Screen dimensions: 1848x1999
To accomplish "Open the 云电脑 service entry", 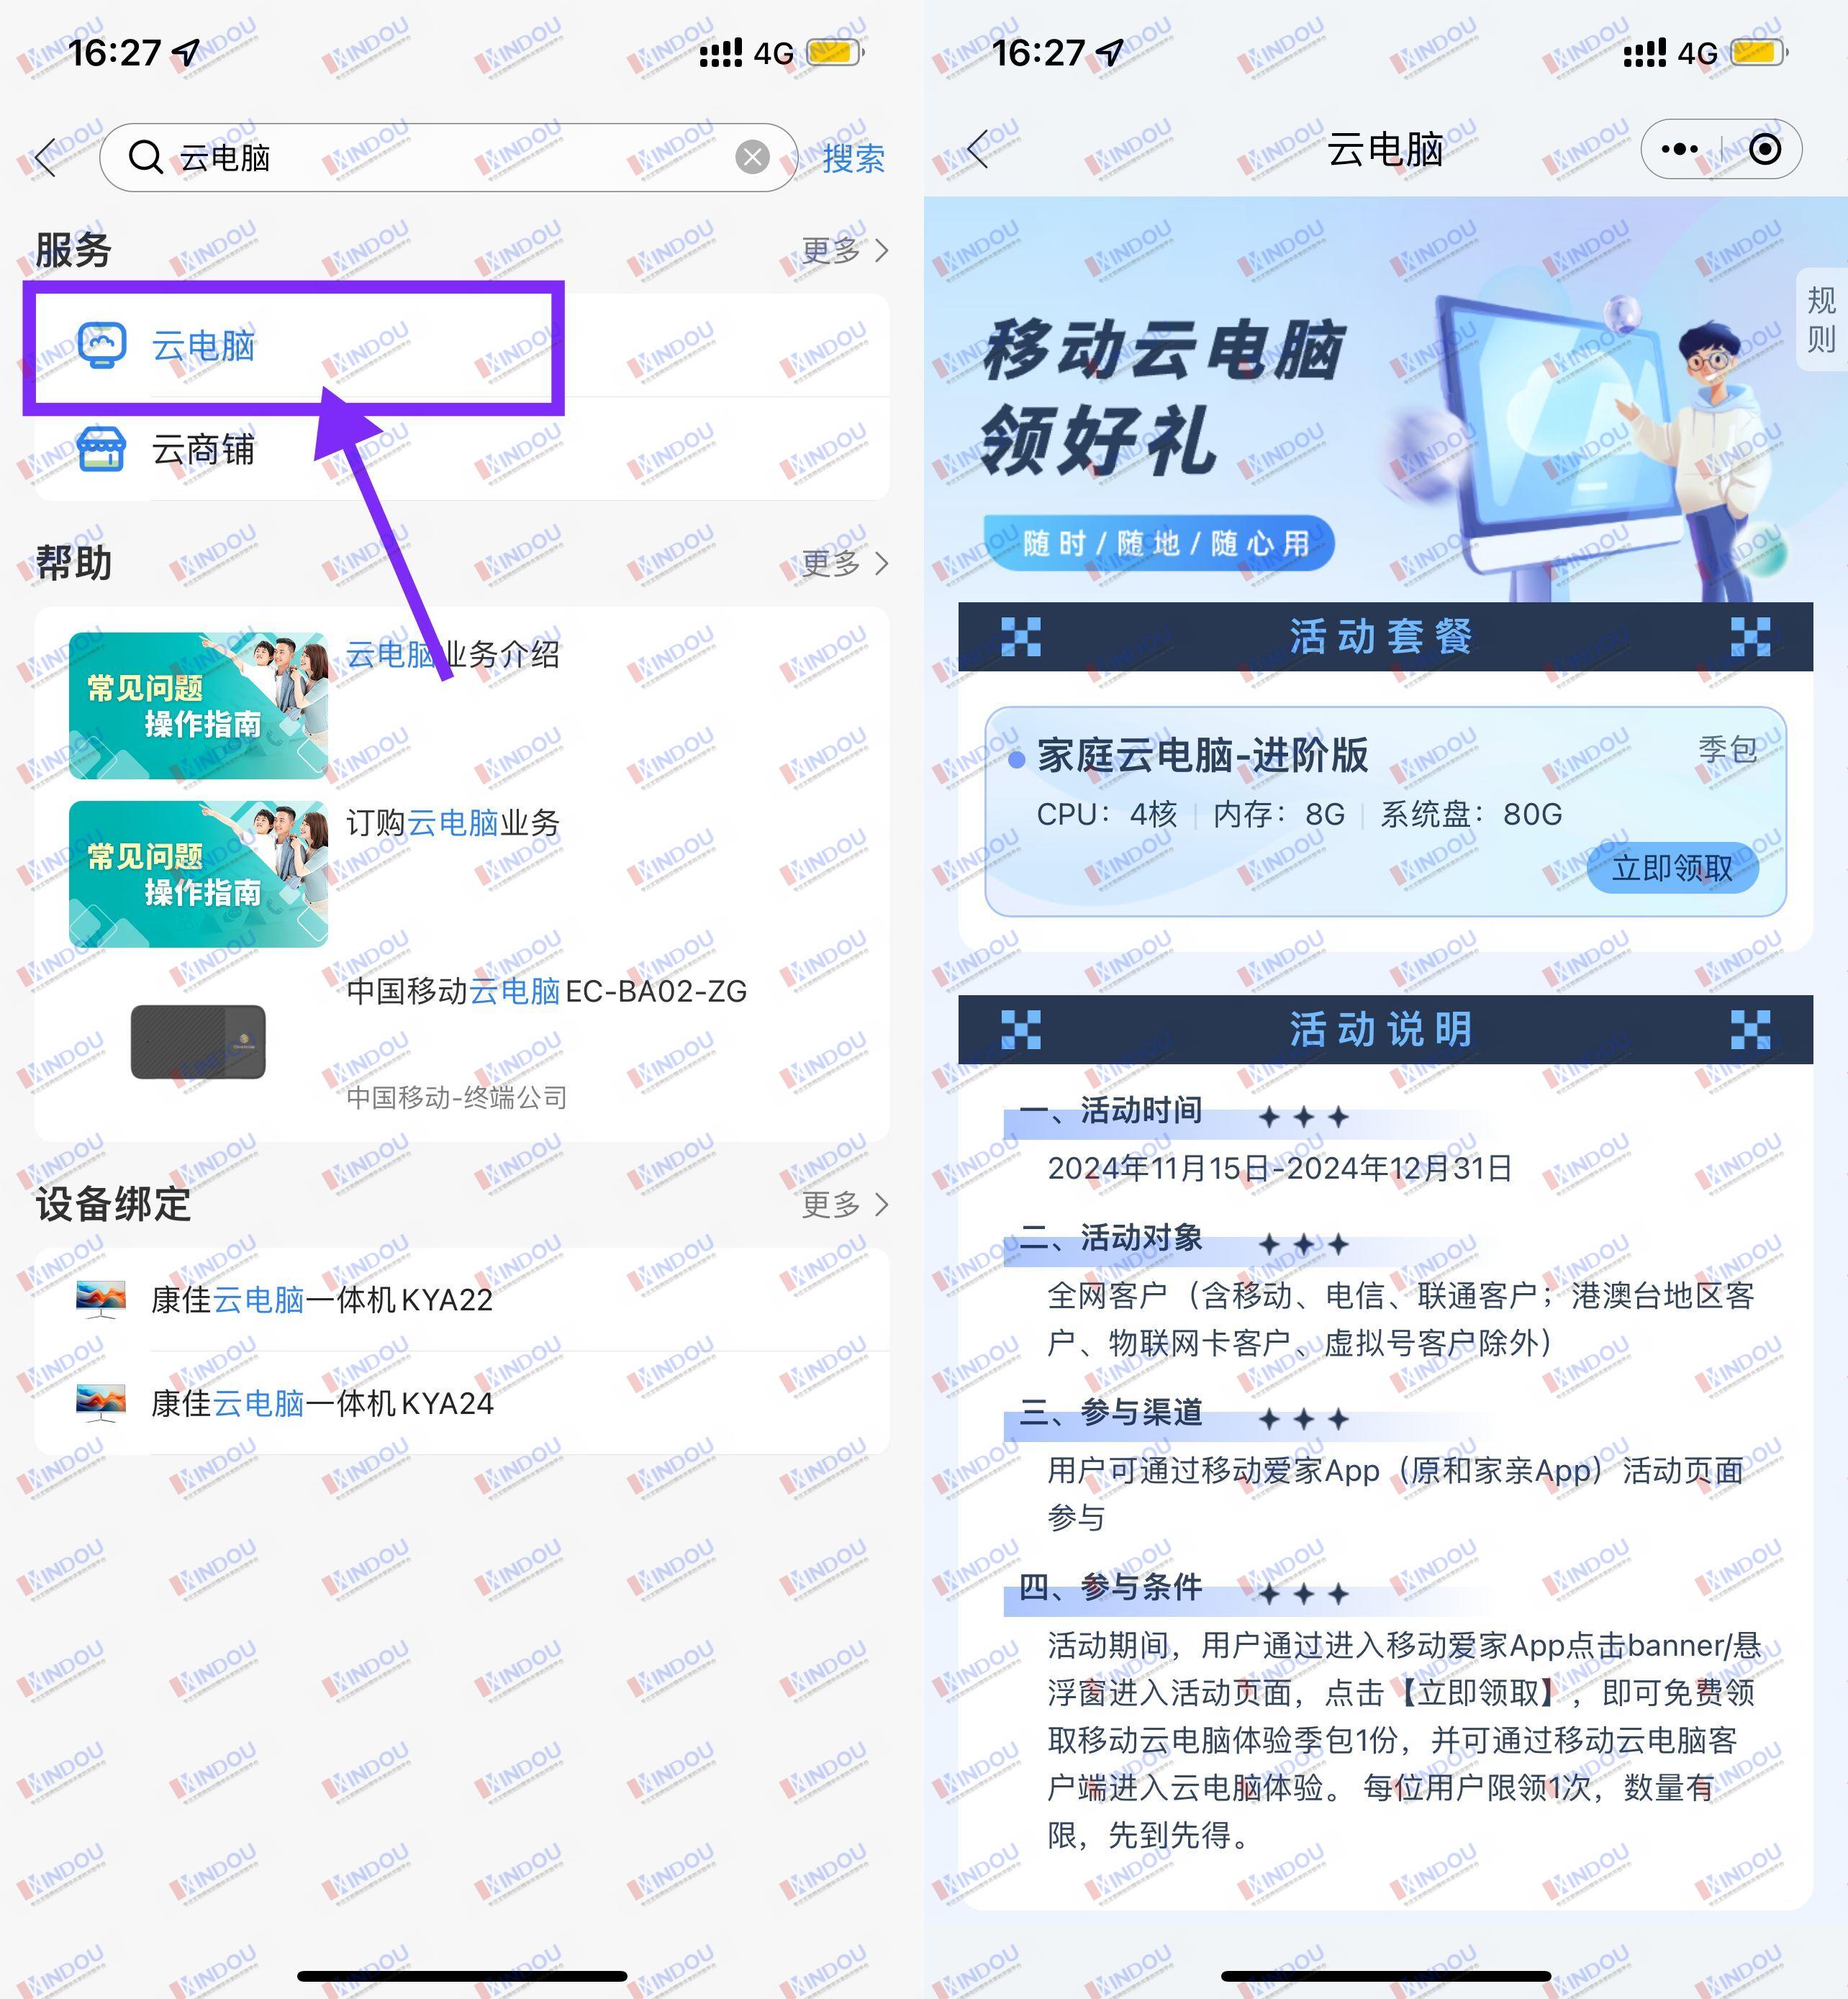I will (x=462, y=345).
